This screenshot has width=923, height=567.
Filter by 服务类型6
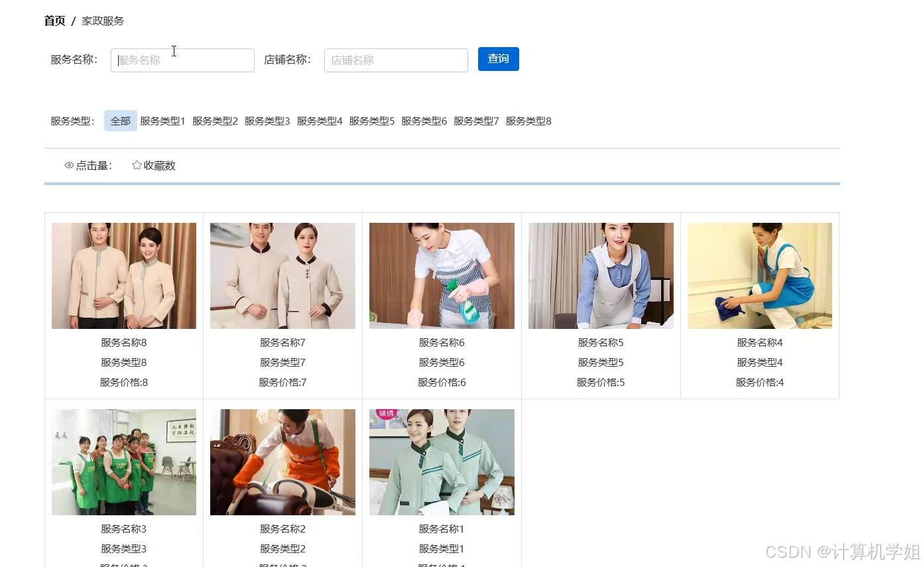pyautogui.click(x=424, y=121)
